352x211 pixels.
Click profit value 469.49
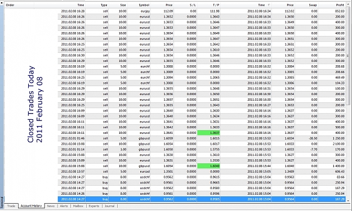(340, 77)
